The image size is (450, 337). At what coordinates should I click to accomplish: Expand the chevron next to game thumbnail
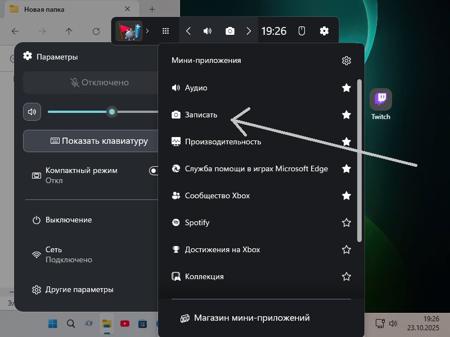[x=147, y=31]
